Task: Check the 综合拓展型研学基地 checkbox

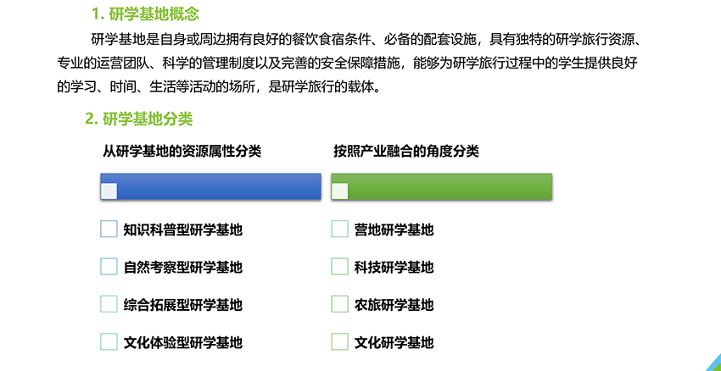Action: (109, 304)
